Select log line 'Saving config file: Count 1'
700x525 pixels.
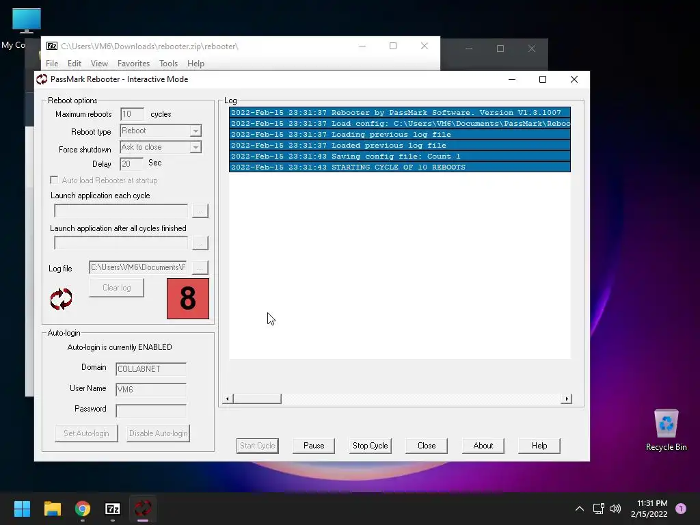(x=399, y=157)
